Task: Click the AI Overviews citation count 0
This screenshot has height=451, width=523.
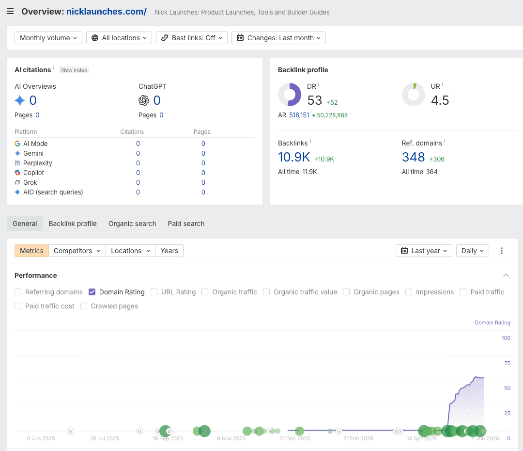Action: pos(33,100)
